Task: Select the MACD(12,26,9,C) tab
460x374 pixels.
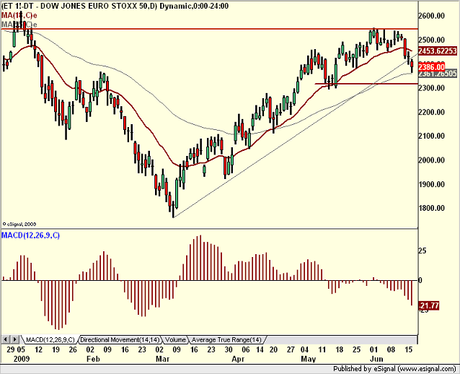Action: click(x=50, y=340)
